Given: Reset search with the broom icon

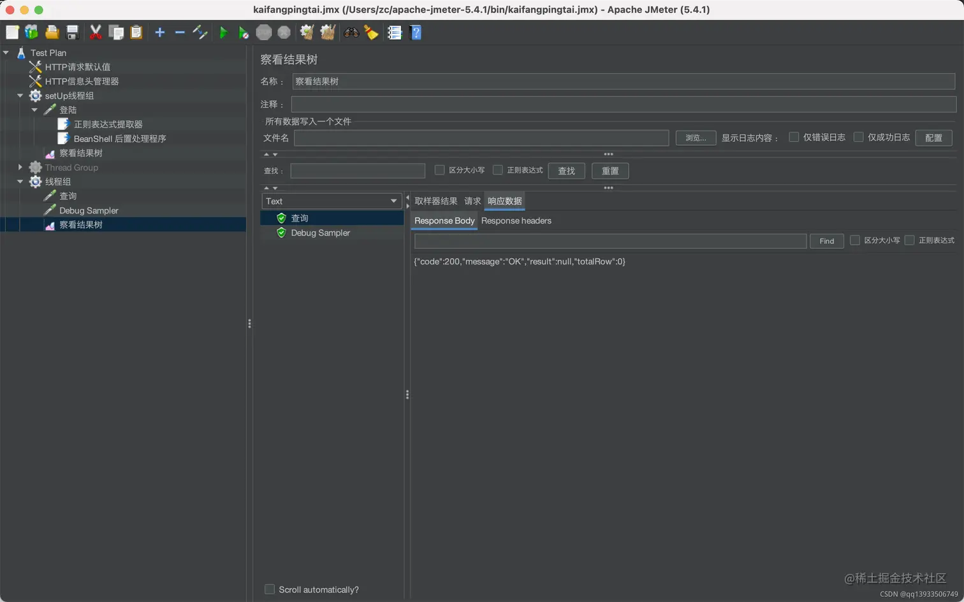Looking at the screenshot, I should pyautogui.click(x=372, y=32).
